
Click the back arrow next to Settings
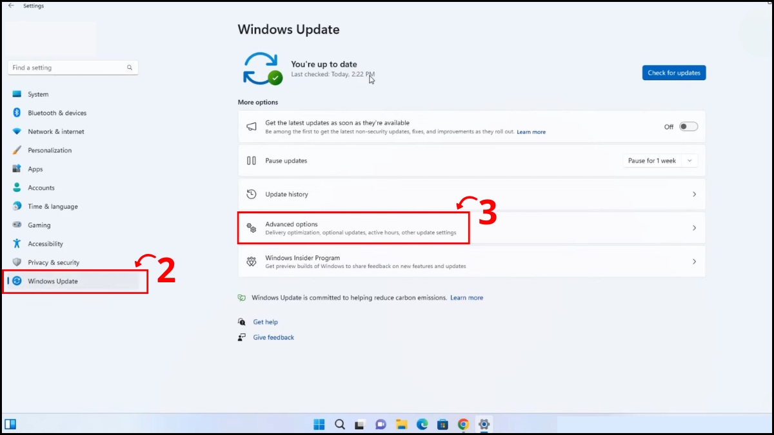10,6
